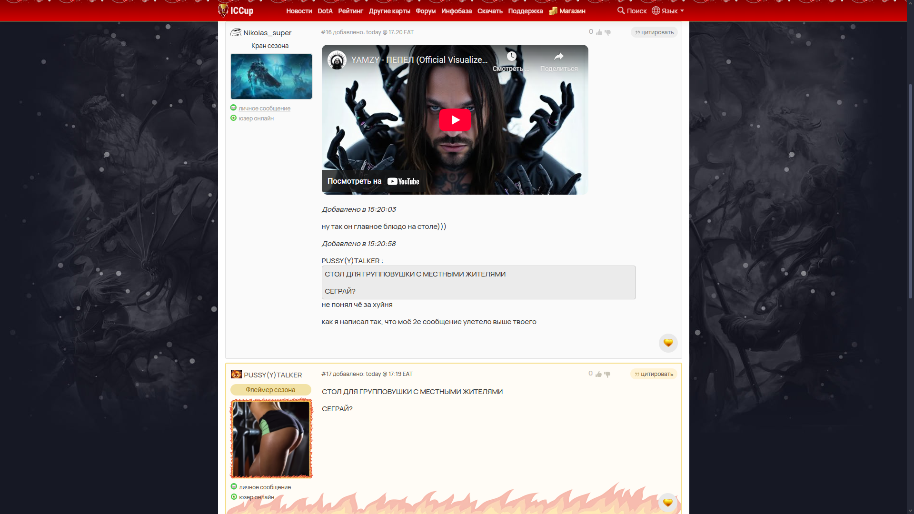The image size is (914, 514).
Task: Quote post #16 with цитировать button
Action: click(x=654, y=32)
